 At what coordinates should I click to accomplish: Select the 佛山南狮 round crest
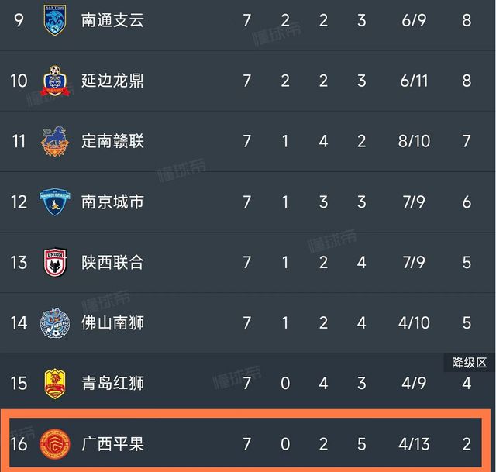(55, 323)
